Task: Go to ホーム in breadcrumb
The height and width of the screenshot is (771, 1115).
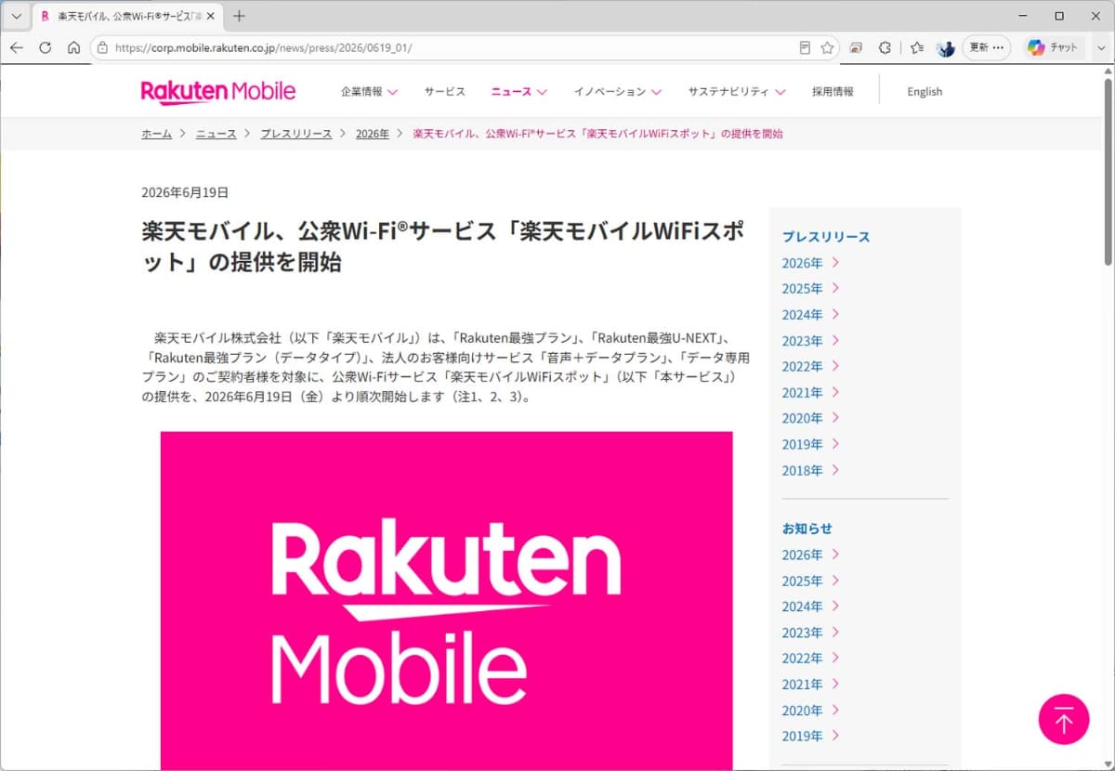Action: tap(156, 134)
